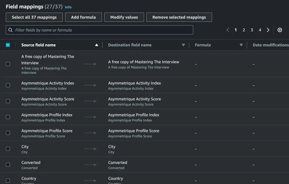
Task: Open the table preferences gear icon
Action: pos(279,30)
